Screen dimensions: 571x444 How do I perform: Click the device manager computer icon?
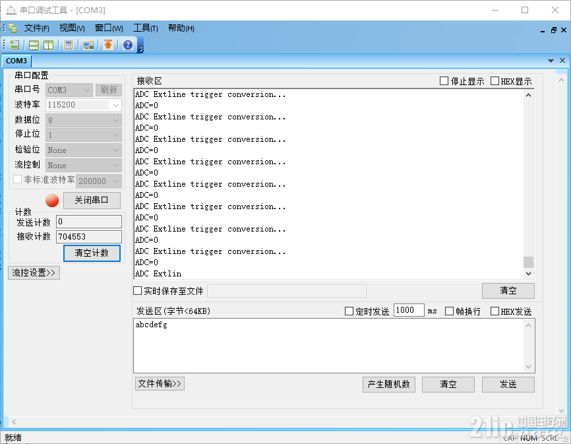(x=88, y=45)
